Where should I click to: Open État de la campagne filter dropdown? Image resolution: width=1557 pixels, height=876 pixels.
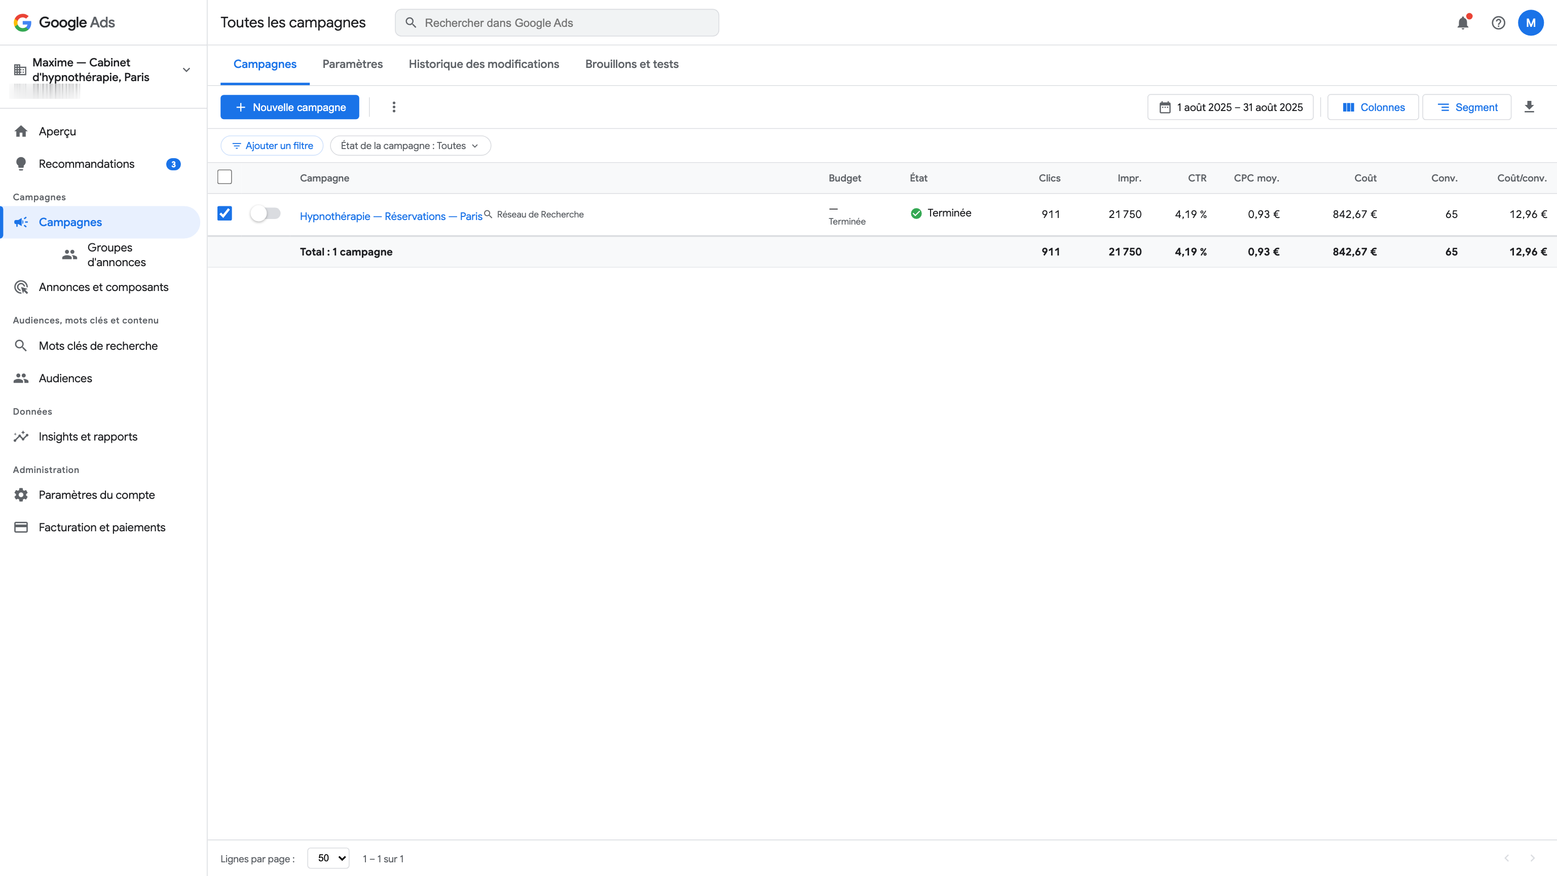[x=410, y=145]
